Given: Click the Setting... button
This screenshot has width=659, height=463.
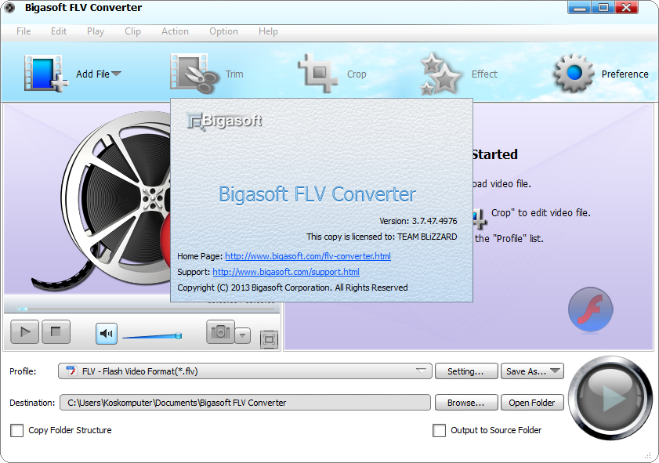Looking at the screenshot, I should click(466, 371).
